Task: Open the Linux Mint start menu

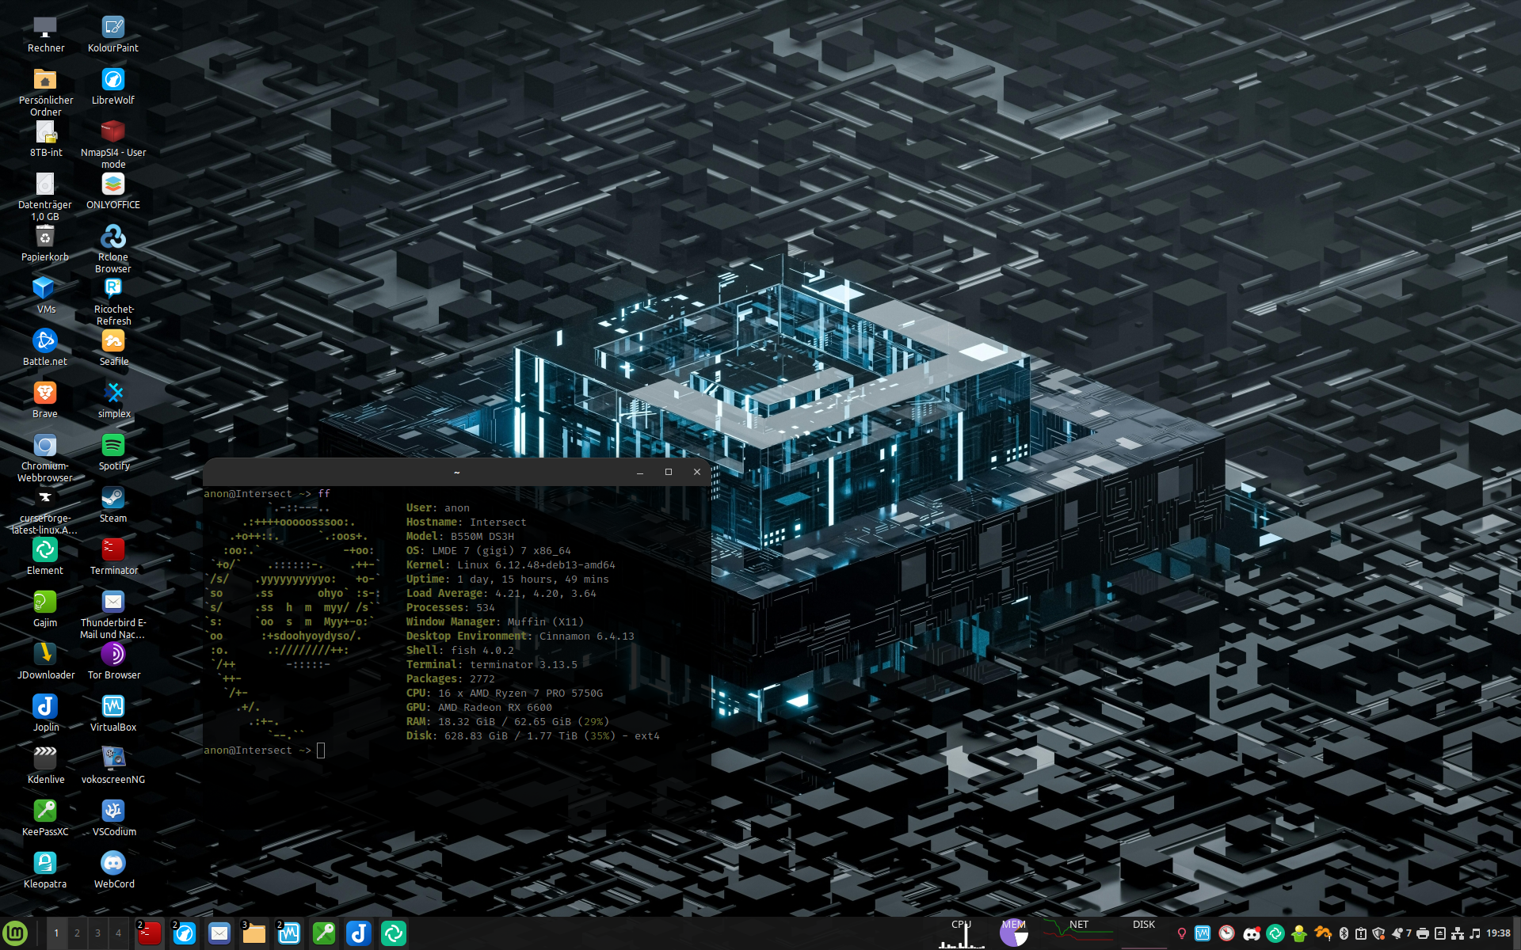Action: [x=15, y=933]
